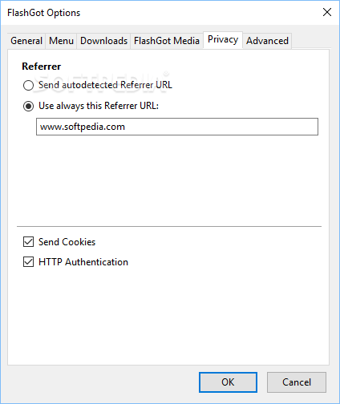Confirm settings with the OK button
The height and width of the screenshot is (404, 340).
(228, 382)
